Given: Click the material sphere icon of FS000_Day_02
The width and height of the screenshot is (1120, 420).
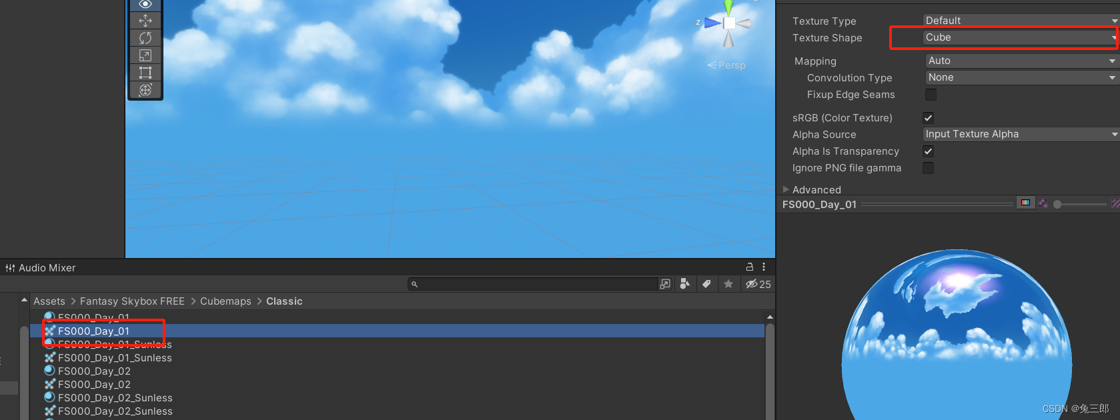Looking at the screenshot, I should coord(49,371).
